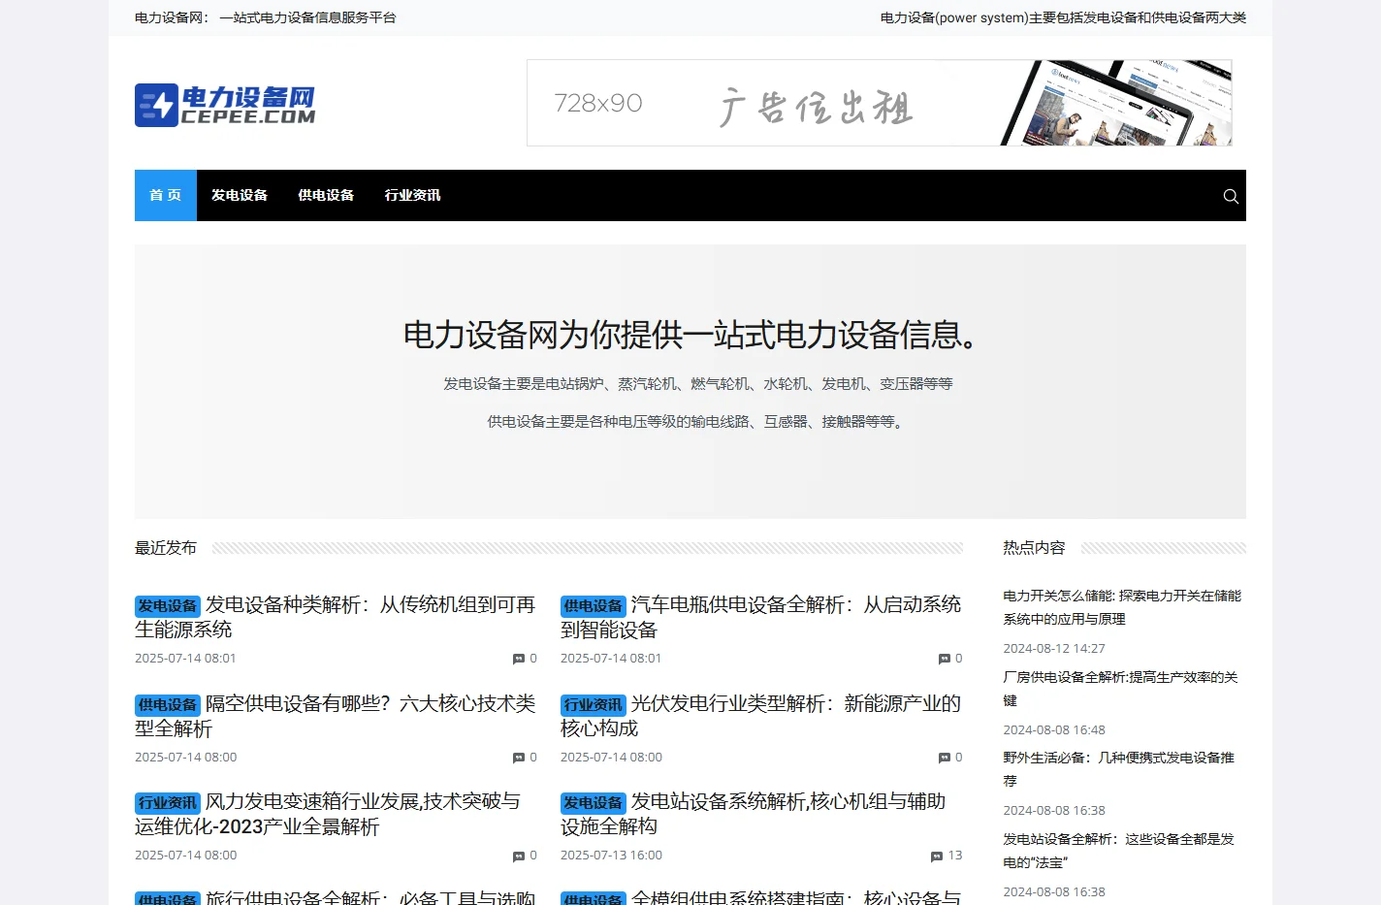This screenshot has height=905, width=1381.
Task: Click 发电设备 tag on 发电设备种类解析 article
Action: (x=168, y=606)
